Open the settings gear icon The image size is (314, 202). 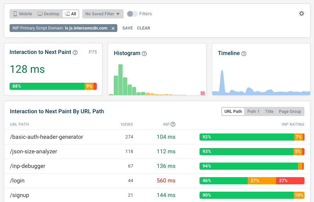pos(301,13)
